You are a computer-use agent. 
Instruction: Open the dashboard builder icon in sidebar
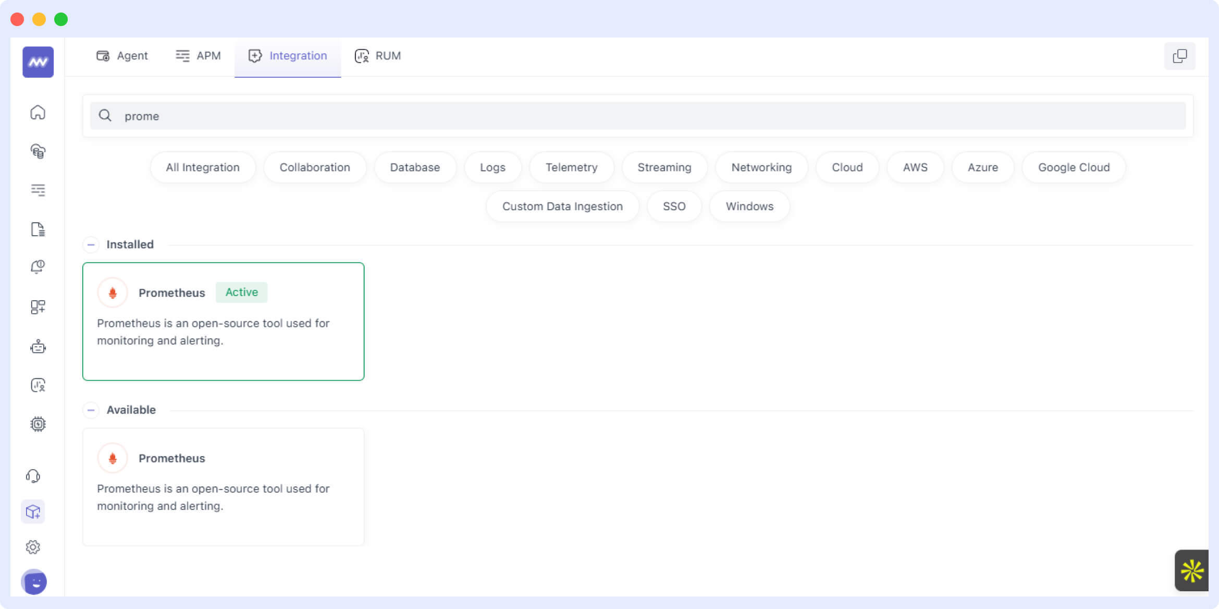click(x=38, y=307)
